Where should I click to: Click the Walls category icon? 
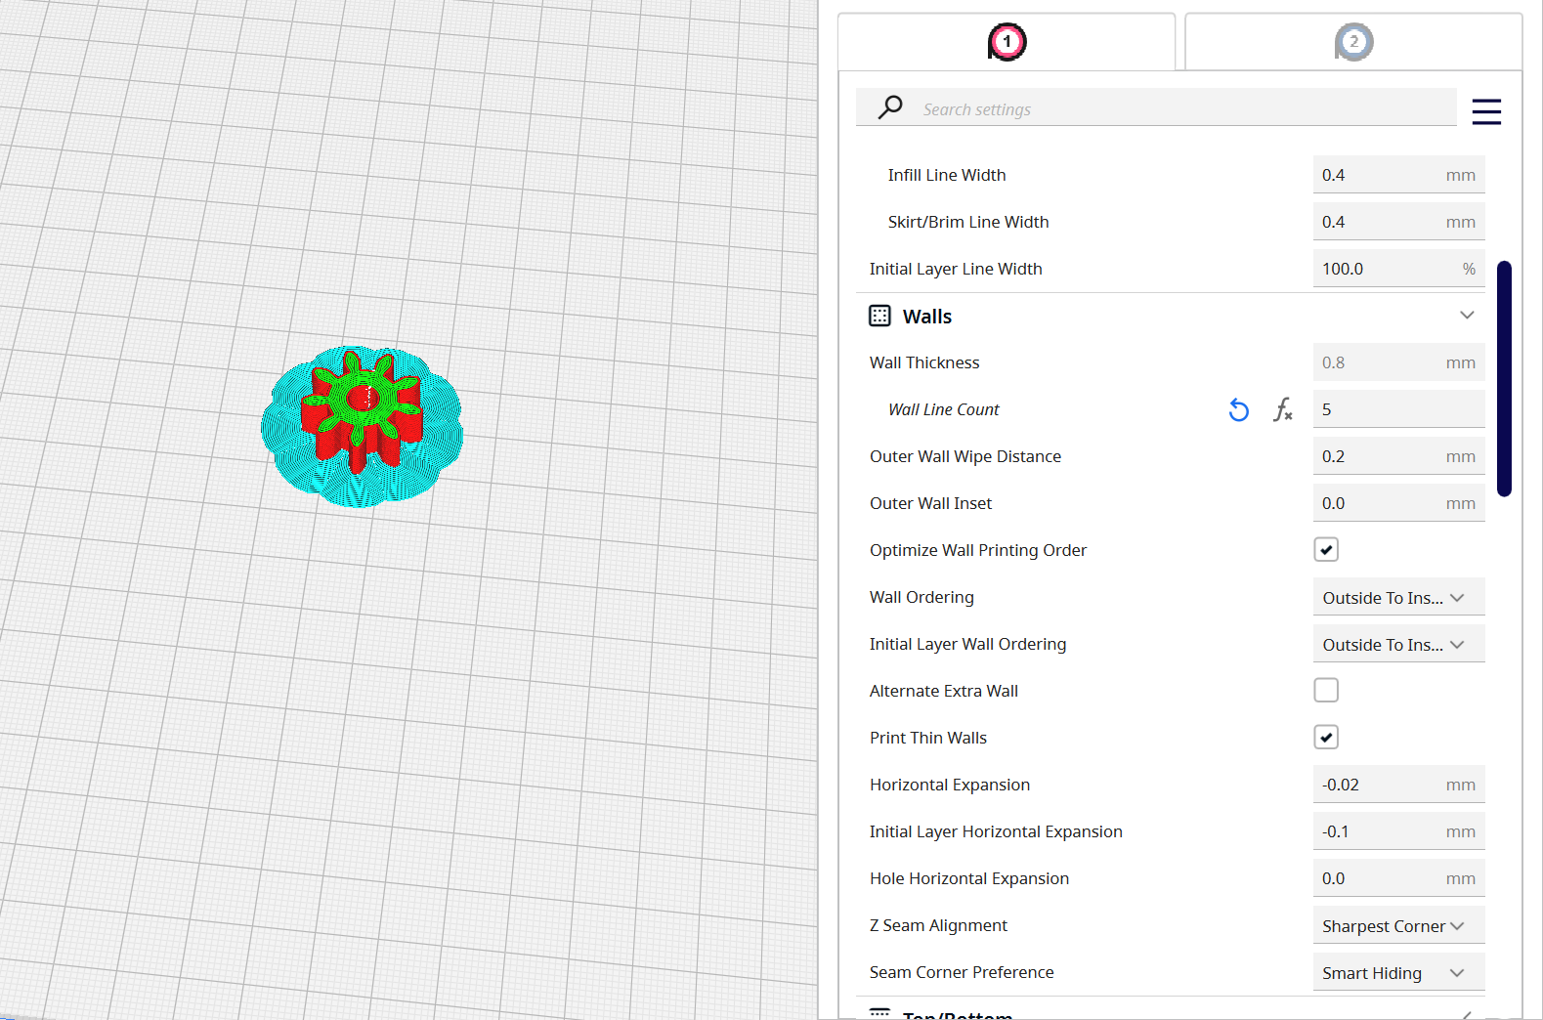pos(879,316)
